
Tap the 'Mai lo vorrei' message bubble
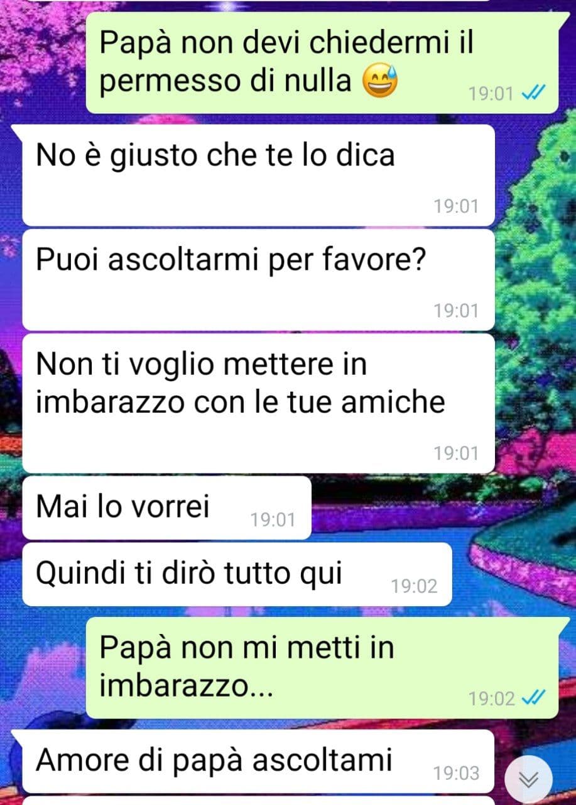point(167,508)
